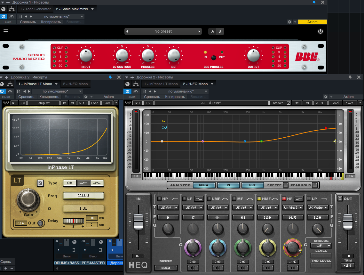Set InPhase LT filter type to Off
This screenshot has width=364, height=275.
(x=70, y=183)
